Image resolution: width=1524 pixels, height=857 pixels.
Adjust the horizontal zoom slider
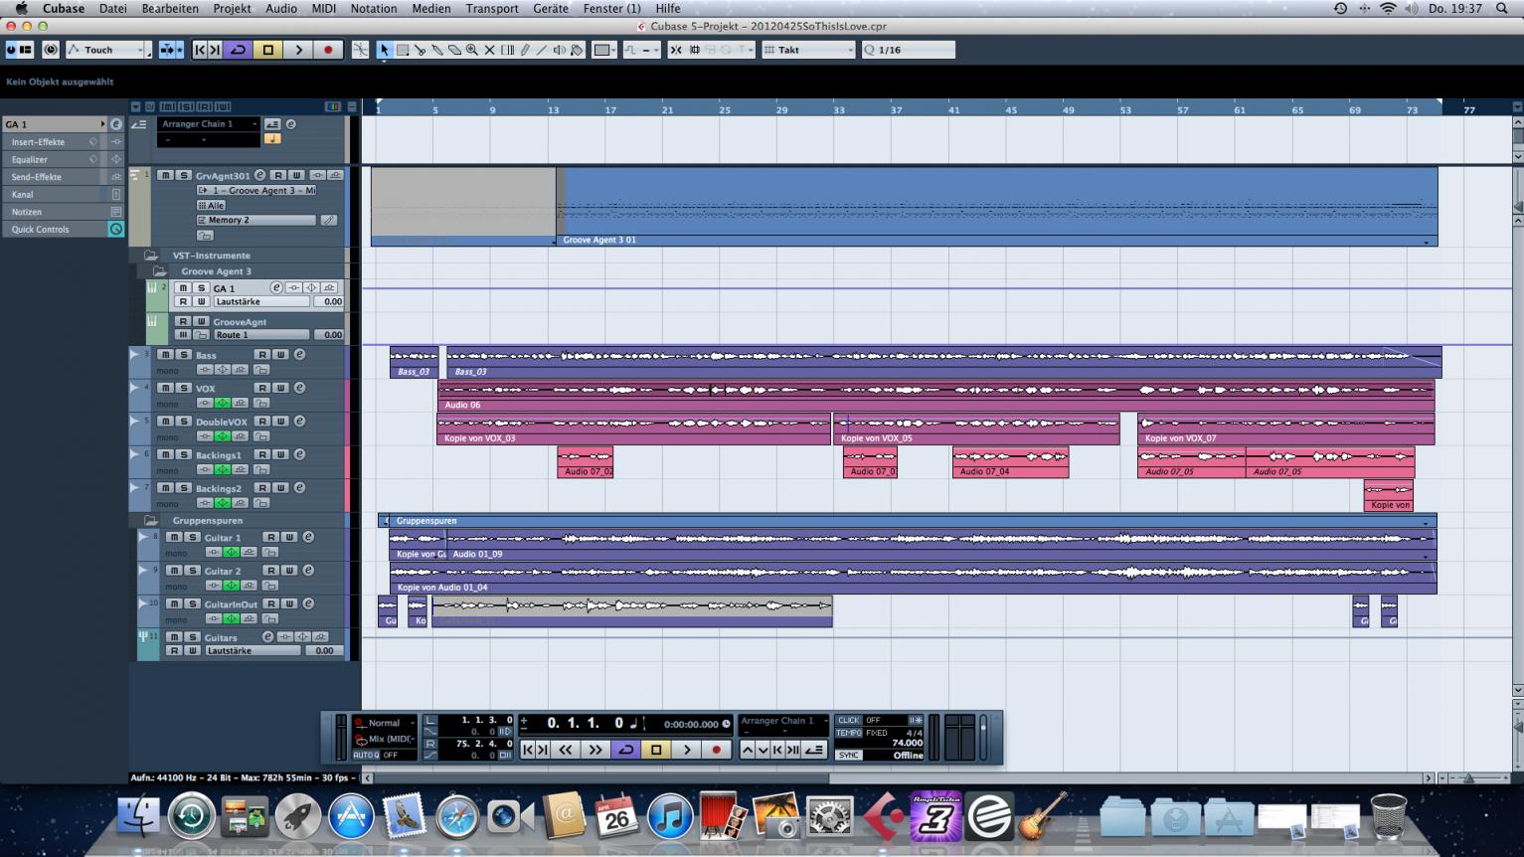point(1469,777)
